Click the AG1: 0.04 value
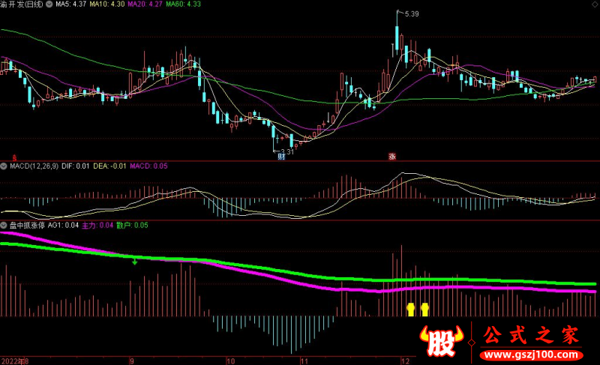Viewport: 600px width, 365px height. [x=63, y=225]
